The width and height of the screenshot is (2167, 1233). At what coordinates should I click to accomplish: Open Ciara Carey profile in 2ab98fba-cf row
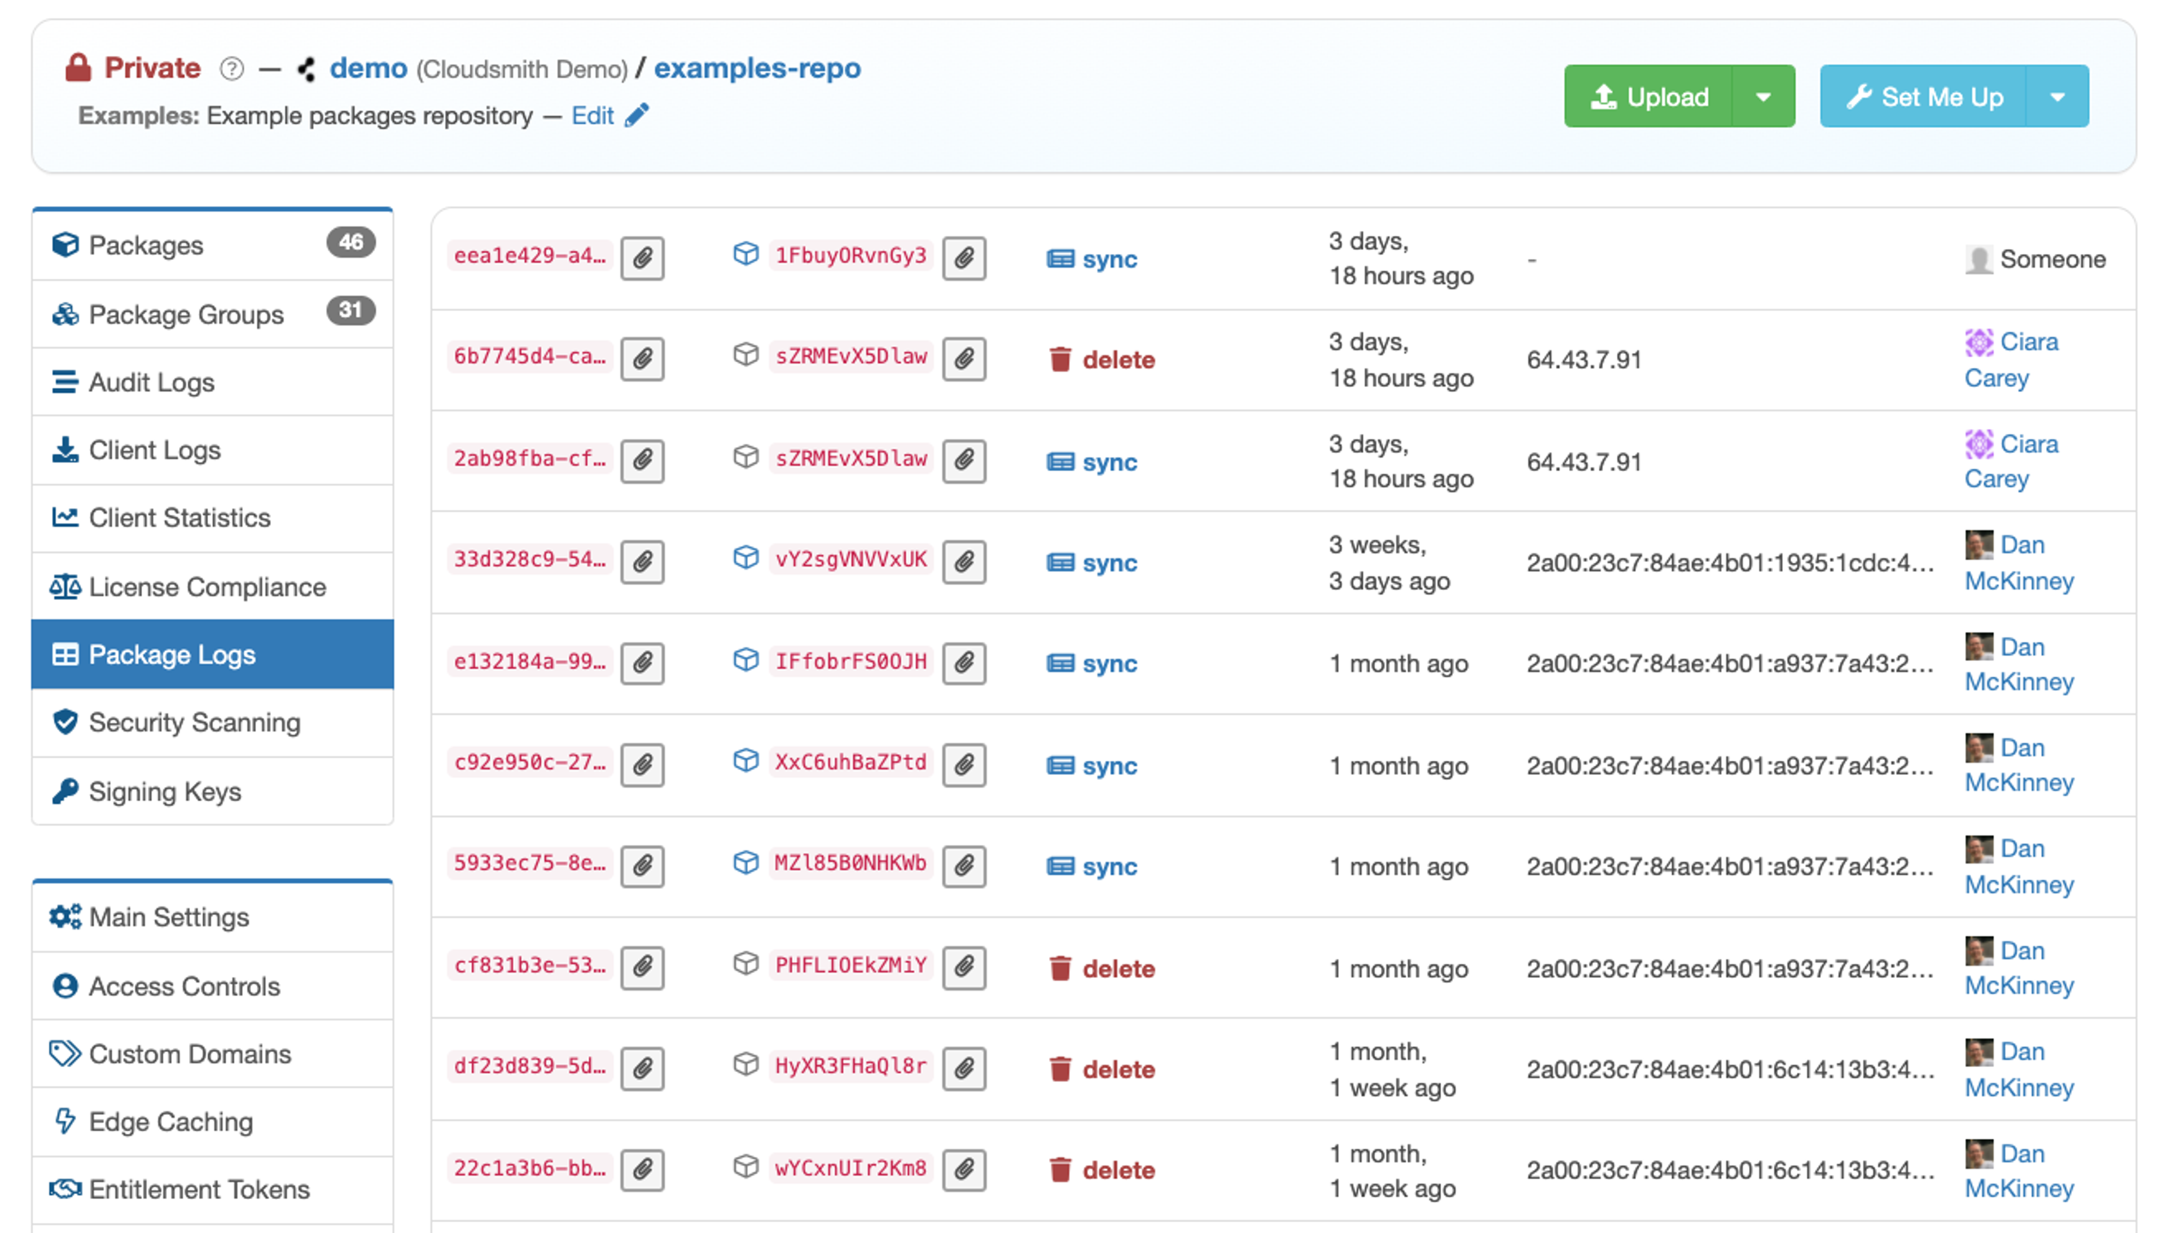click(x=2011, y=460)
